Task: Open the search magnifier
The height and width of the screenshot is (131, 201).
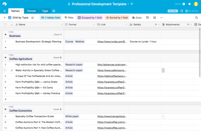Action: pyautogui.click(x=196, y=18)
